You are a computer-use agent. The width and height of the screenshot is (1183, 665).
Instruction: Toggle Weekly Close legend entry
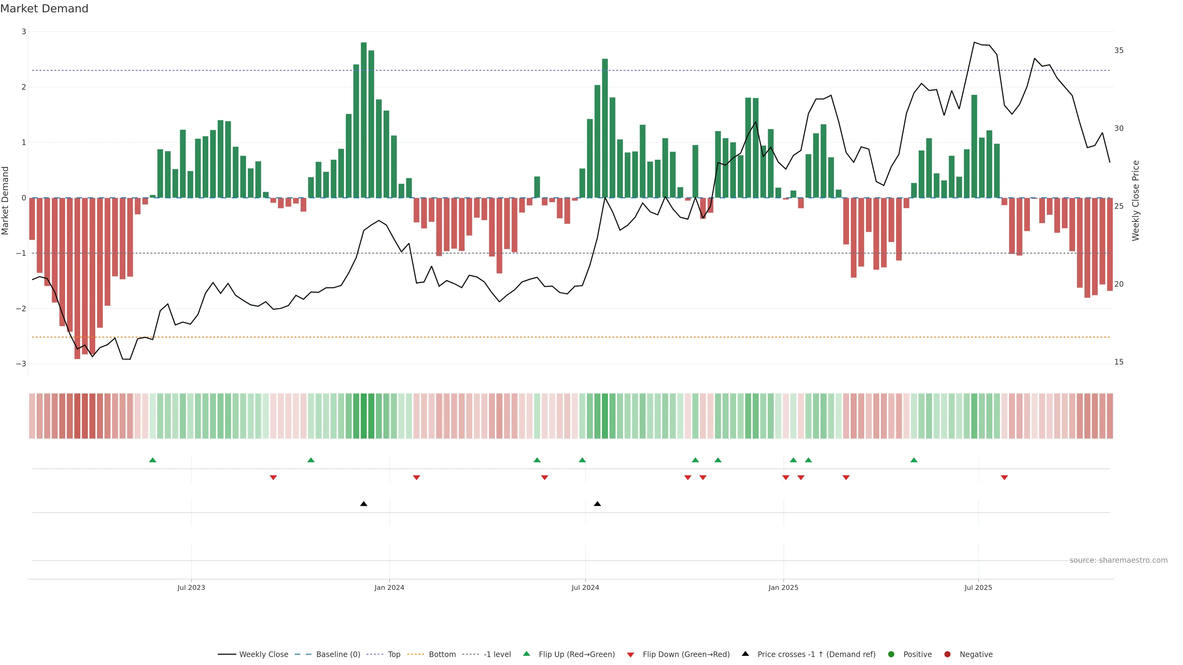click(x=263, y=654)
